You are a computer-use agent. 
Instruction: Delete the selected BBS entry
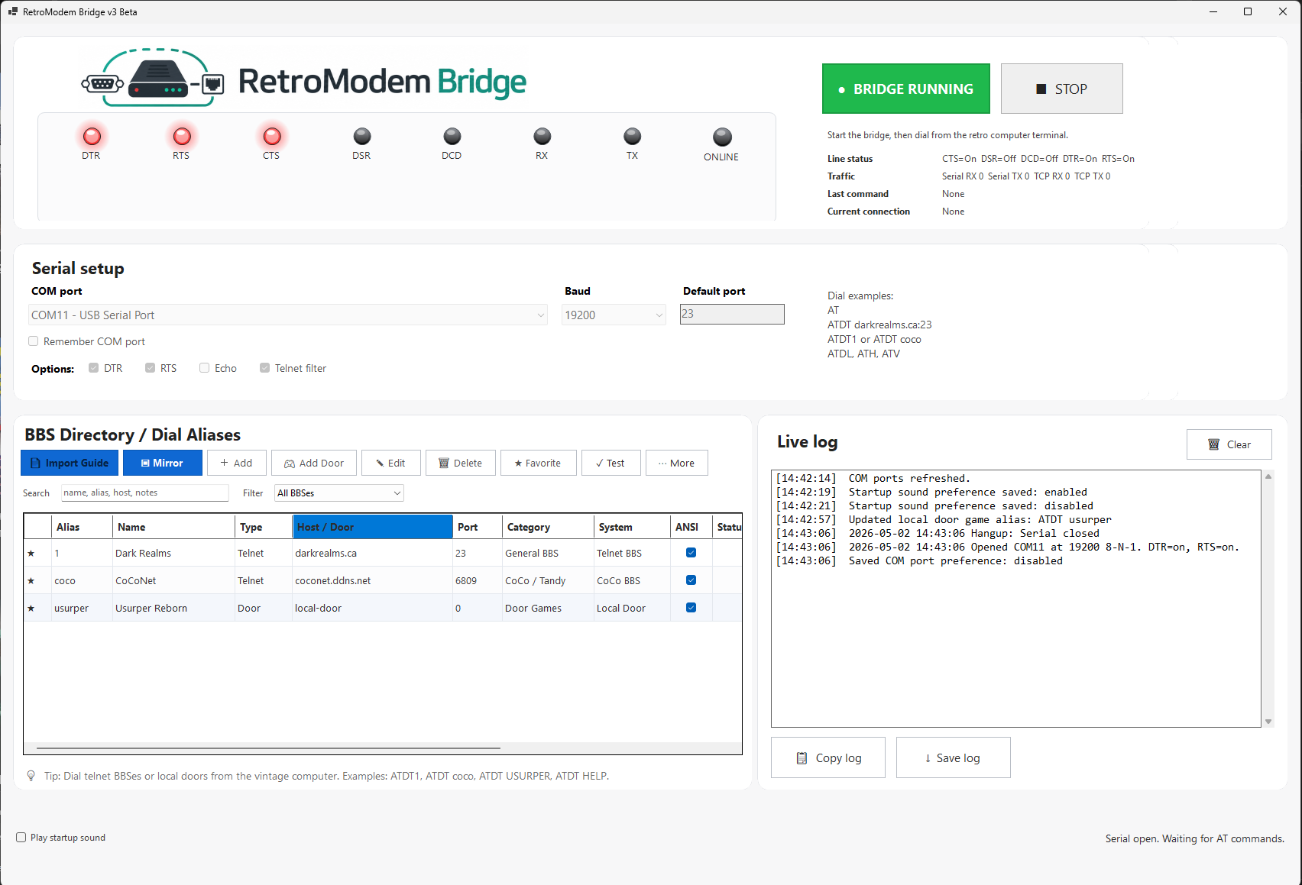461,463
